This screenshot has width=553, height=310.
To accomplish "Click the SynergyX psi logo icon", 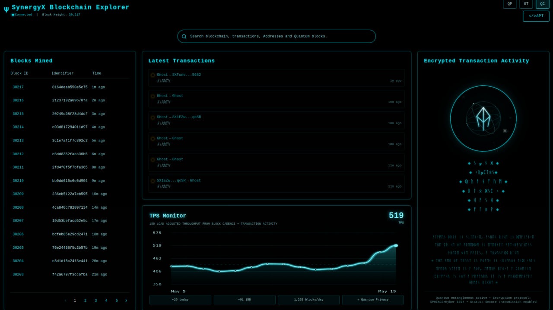I will (x=6, y=9).
